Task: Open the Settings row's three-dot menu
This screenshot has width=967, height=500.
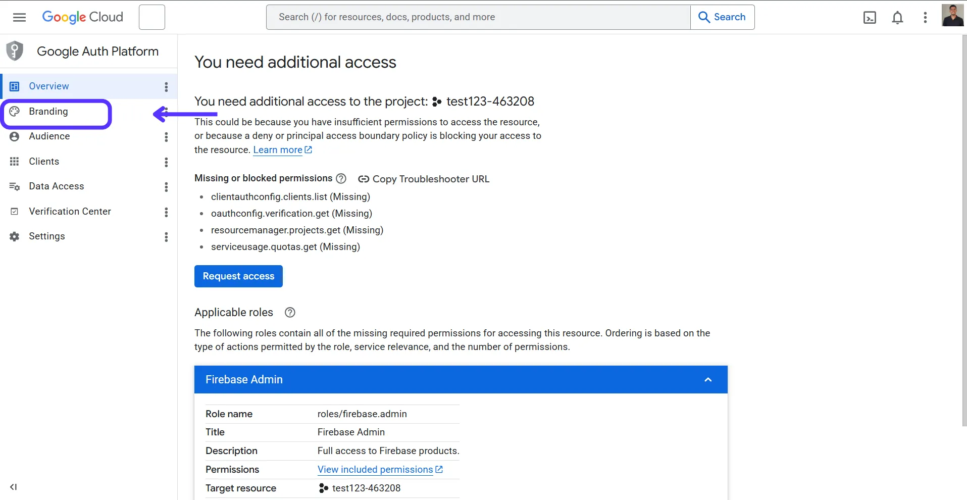Action: coord(166,237)
